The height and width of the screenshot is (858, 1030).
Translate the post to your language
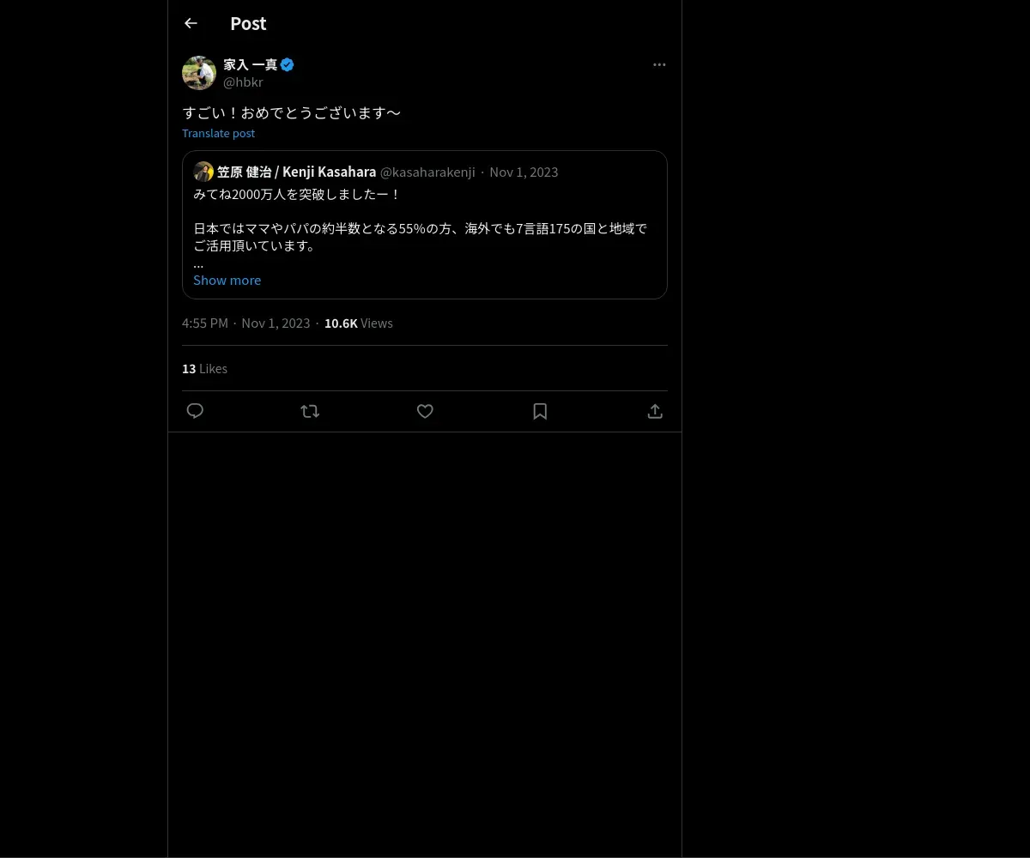point(218,133)
